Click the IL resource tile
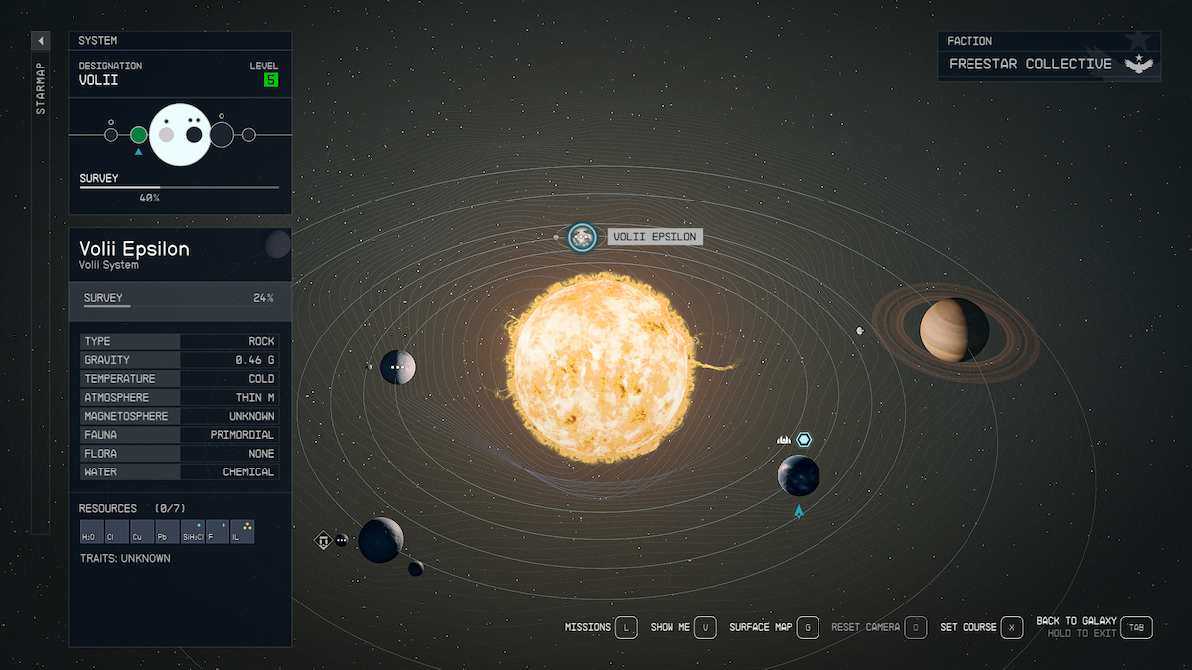Screen dimensions: 1192x670 [x=242, y=532]
